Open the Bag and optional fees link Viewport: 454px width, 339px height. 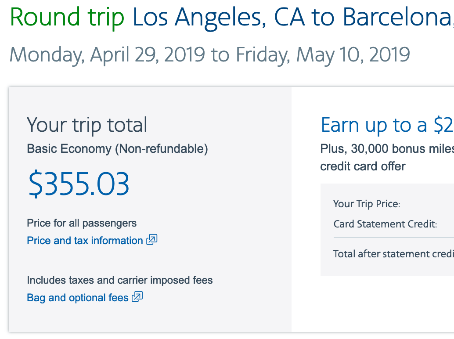coord(78,298)
